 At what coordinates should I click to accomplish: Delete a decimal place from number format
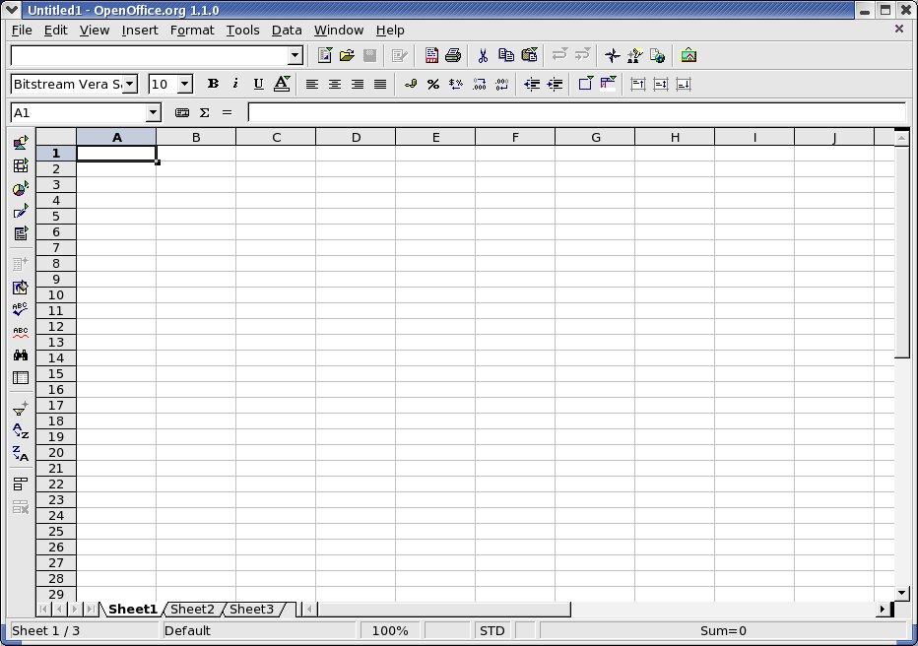pos(501,84)
